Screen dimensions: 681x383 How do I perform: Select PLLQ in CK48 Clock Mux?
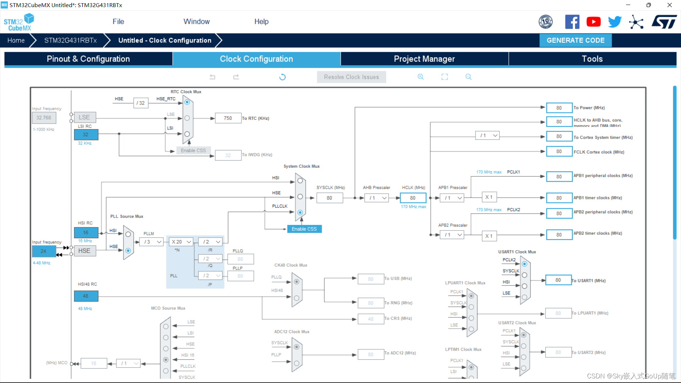(x=297, y=282)
